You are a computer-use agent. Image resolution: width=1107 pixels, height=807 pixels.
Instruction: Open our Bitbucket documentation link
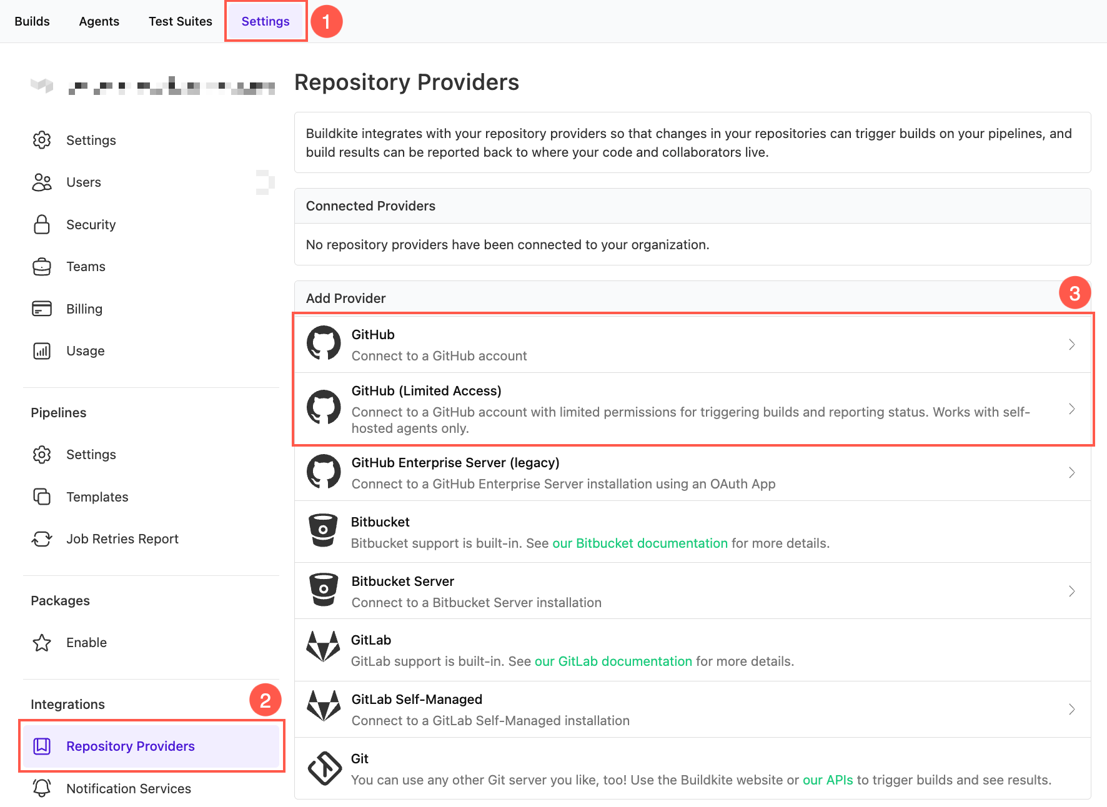click(x=639, y=543)
